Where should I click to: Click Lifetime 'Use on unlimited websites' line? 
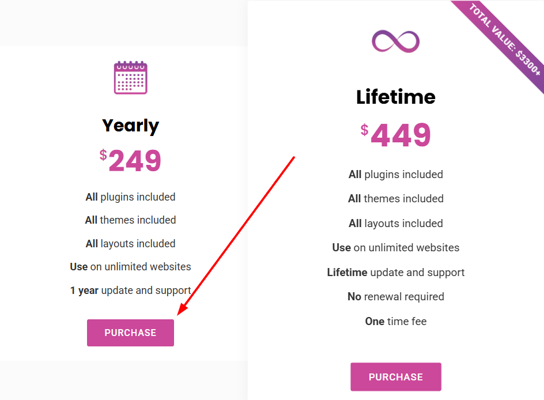pyautogui.click(x=396, y=248)
